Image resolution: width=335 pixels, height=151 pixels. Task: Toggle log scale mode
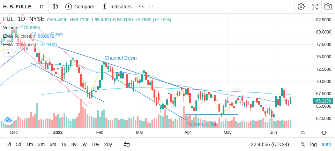pyautogui.click(x=313, y=144)
